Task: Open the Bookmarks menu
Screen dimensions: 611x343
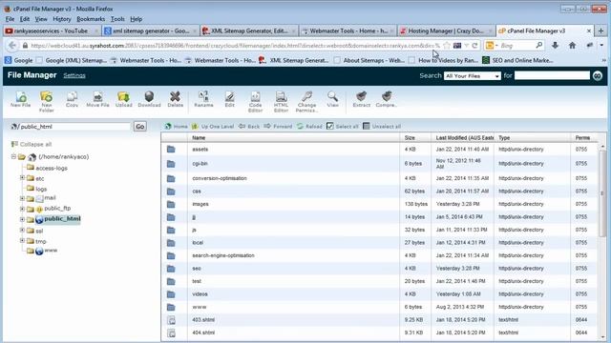Action: click(91, 19)
